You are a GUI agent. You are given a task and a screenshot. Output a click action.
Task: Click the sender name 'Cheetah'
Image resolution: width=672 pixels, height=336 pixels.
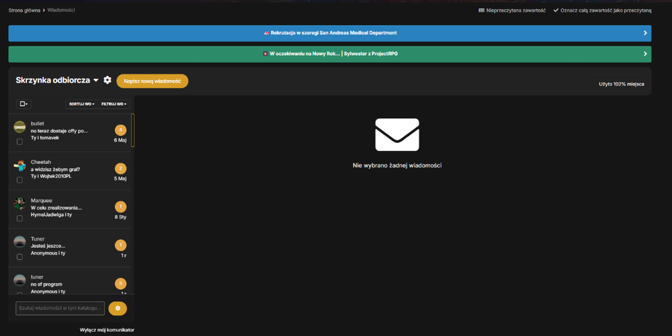tap(41, 162)
